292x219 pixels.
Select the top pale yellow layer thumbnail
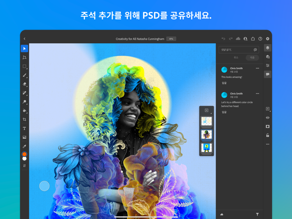point(207,121)
